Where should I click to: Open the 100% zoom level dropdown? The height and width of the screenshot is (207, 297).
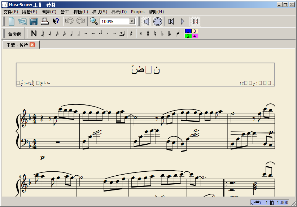pos(132,21)
